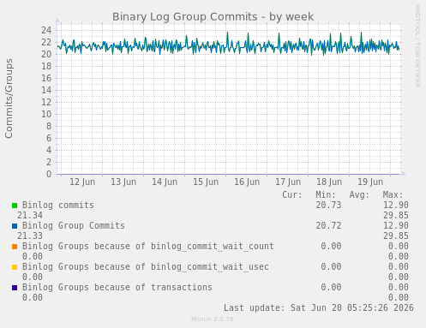
Task: Click the orange binlog_commit_wait_count legend swatch
Action: 15,247
